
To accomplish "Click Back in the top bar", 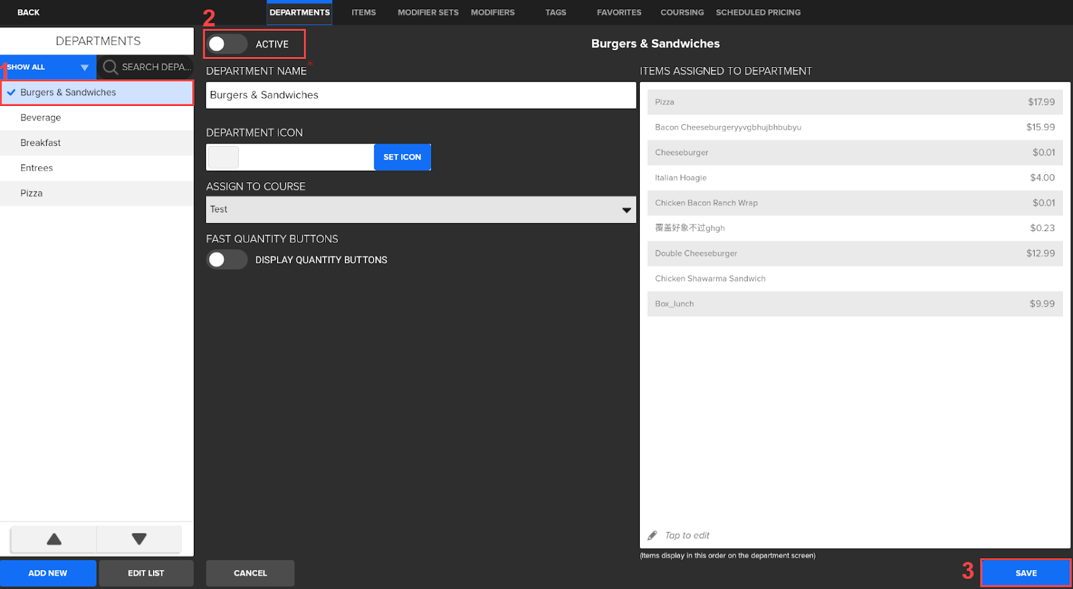I will tap(28, 13).
